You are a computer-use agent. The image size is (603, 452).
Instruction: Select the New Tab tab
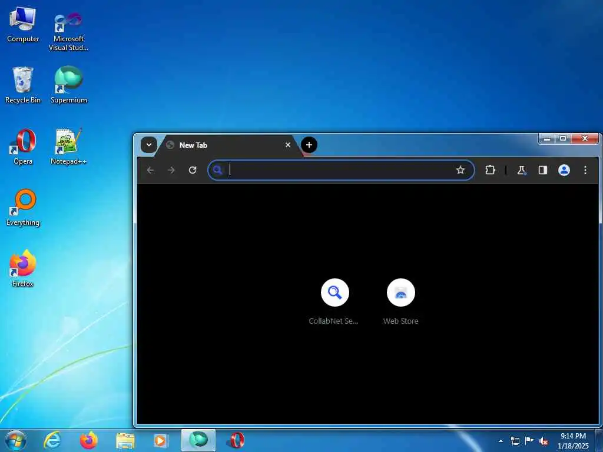[228, 145]
